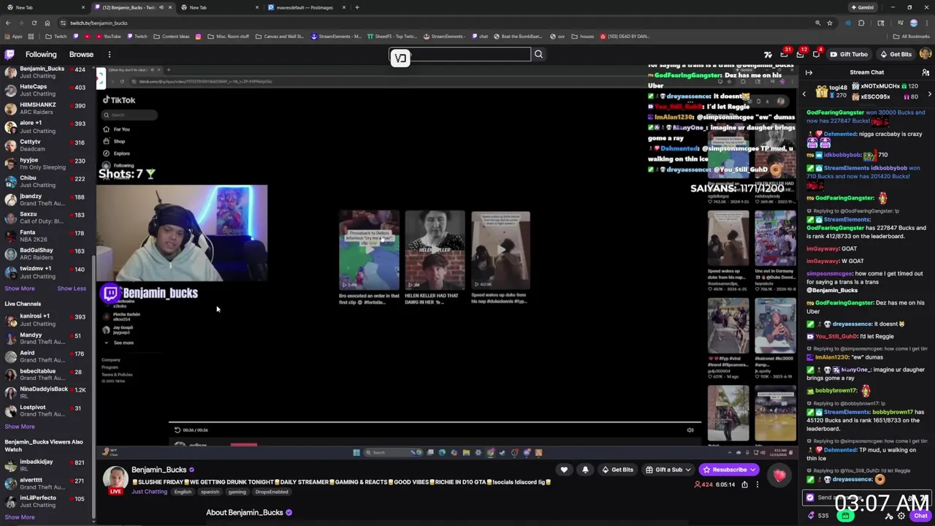Select the gaming stream tag

click(237, 492)
